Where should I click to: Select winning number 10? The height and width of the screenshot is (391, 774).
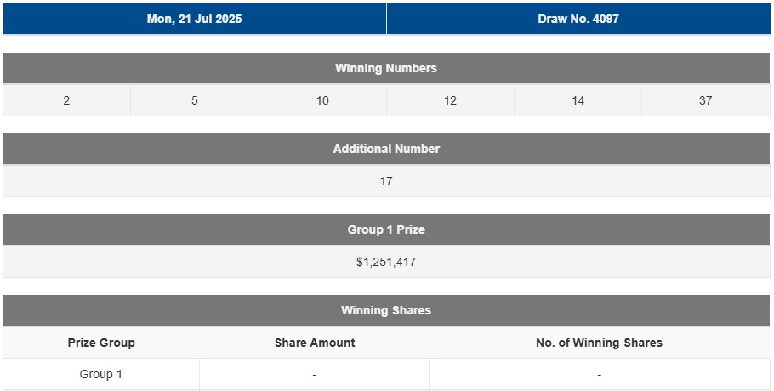coord(322,100)
